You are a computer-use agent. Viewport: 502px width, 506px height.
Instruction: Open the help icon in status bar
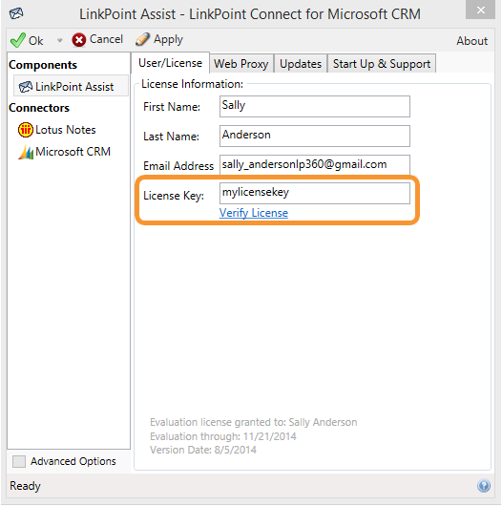484,486
